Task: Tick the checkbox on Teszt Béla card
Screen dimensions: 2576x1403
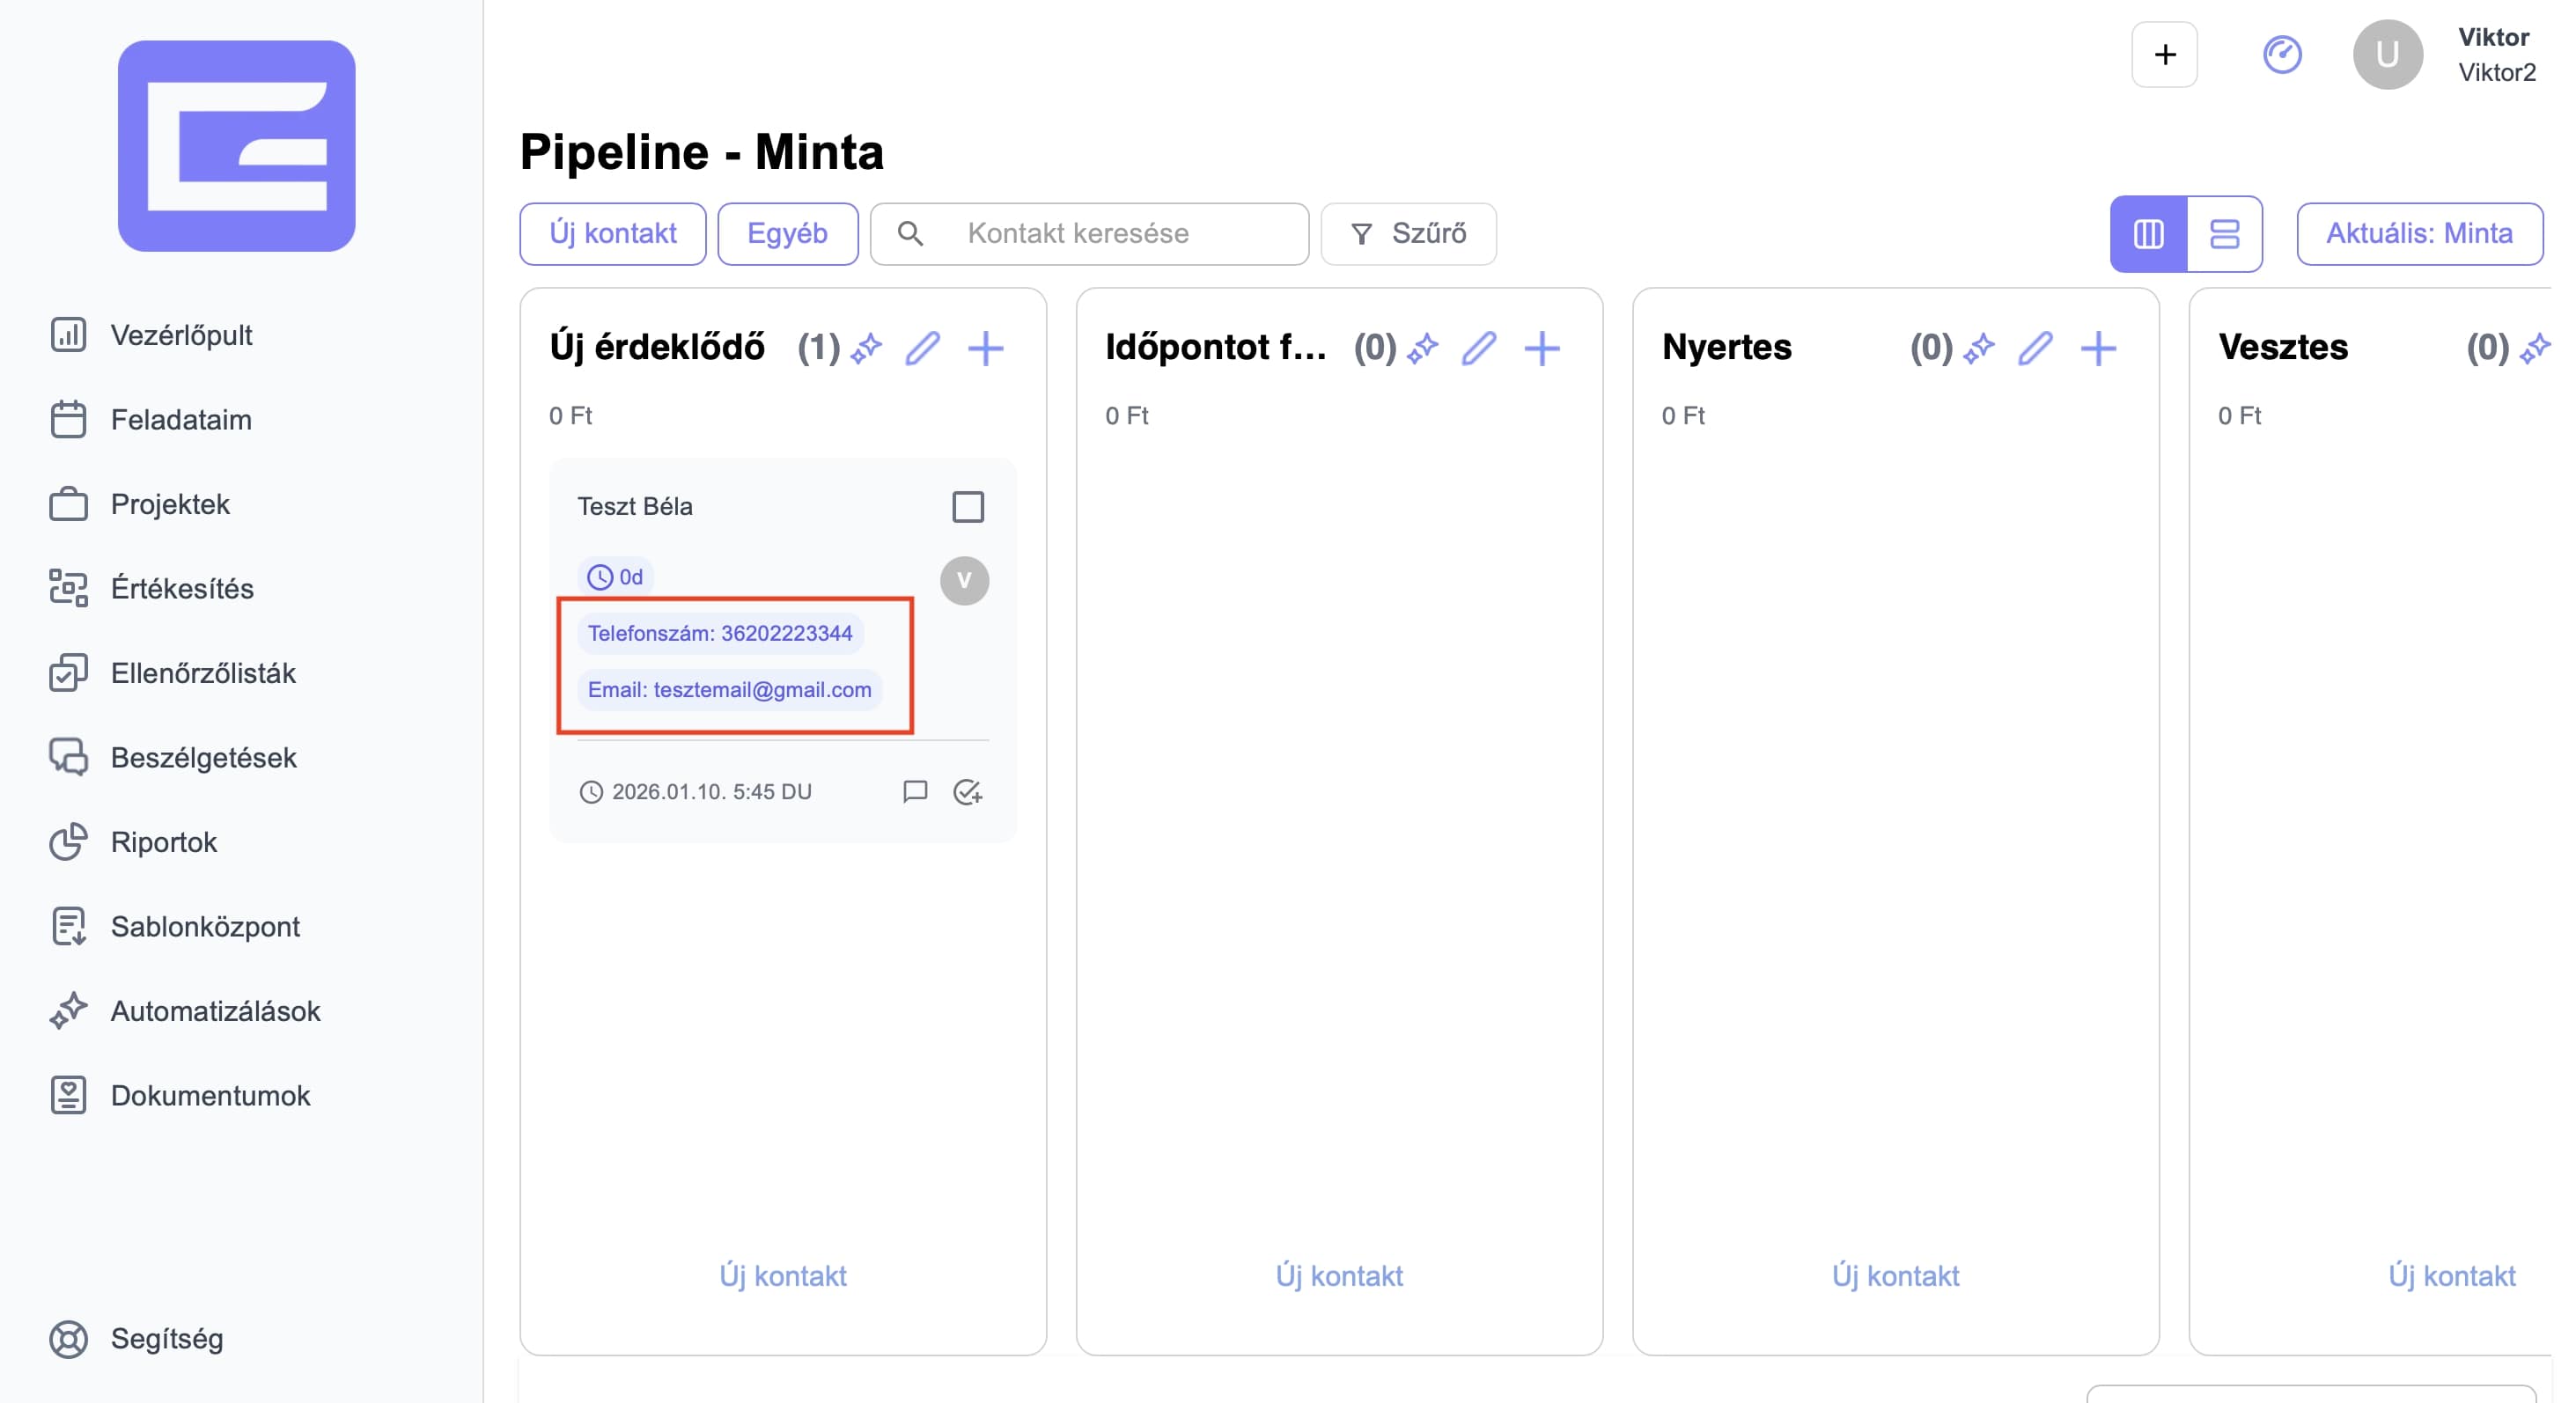Action: (967, 507)
